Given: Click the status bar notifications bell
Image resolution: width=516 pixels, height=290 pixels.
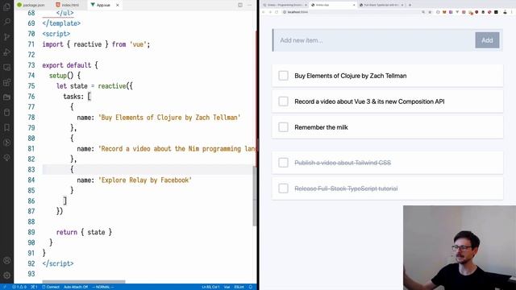Looking at the screenshot, I should [x=251, y=287].
